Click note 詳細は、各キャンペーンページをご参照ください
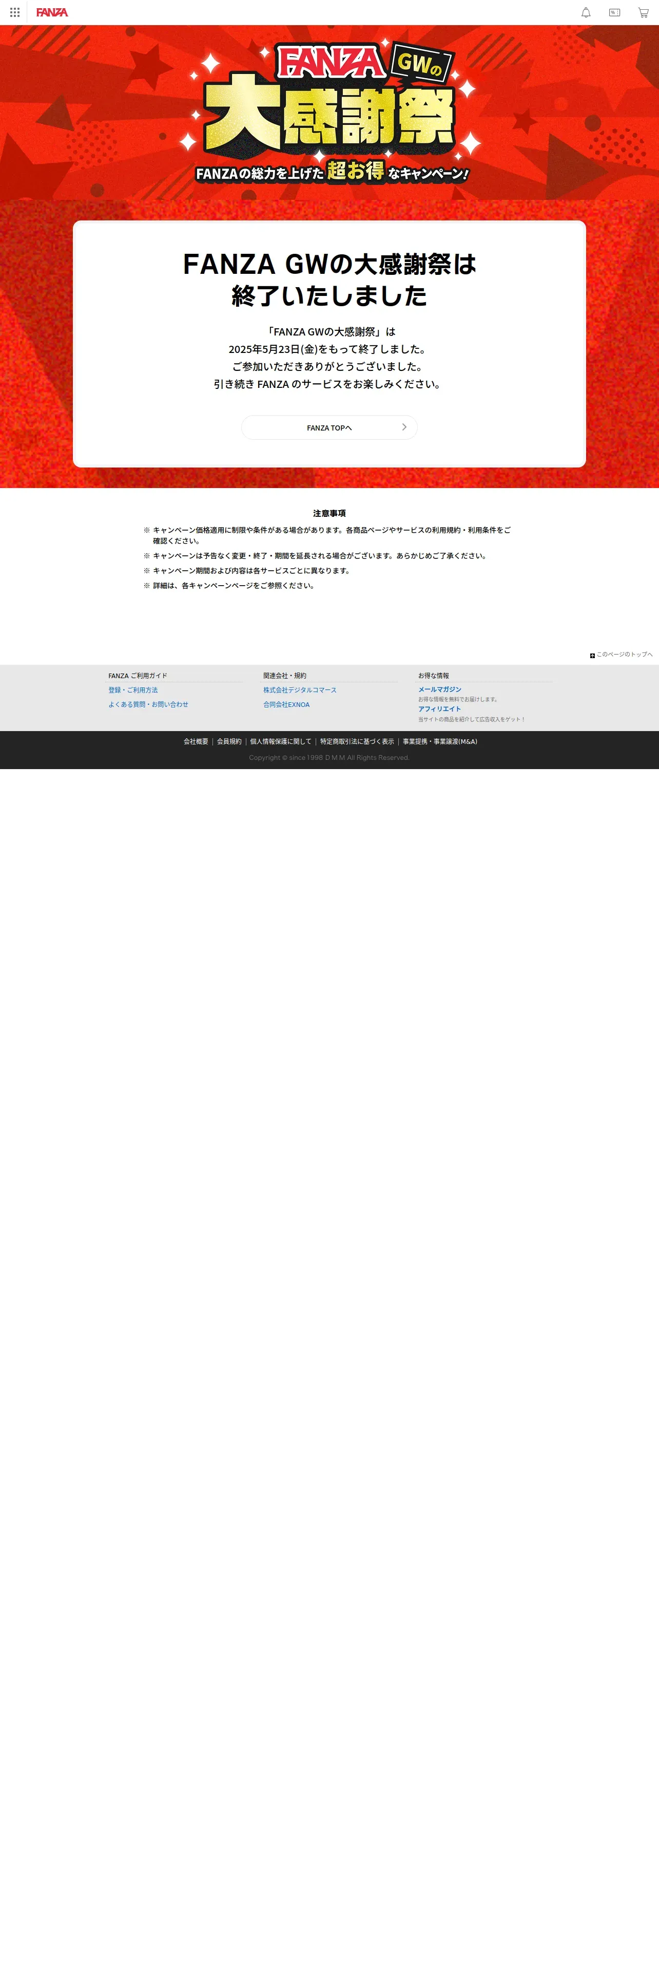Image resolution: width=659 pixels, height=1979 pixels. coord(234,585)
